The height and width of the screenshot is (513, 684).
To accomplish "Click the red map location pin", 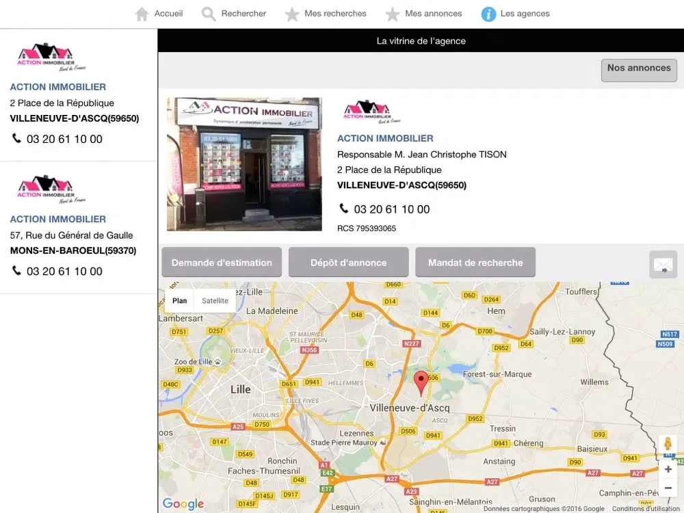I will 421,384.
